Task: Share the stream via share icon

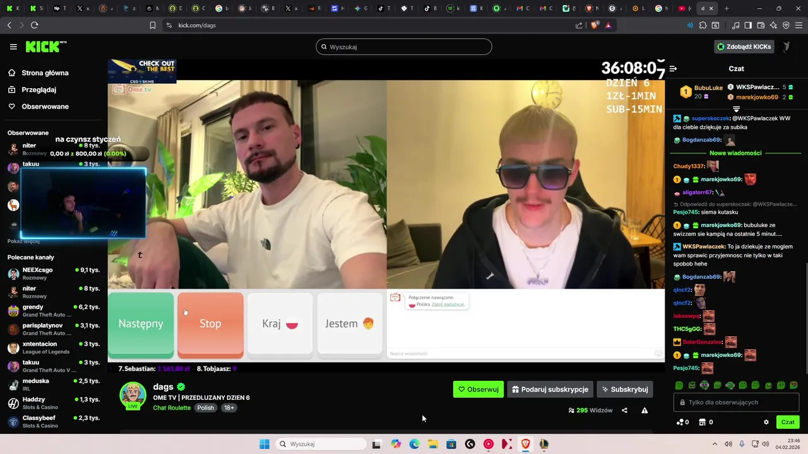Action: pyautogui.click(x=624, y=410)
